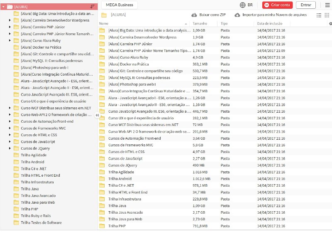The image size is (332, 232).
Task: Click the folder icon for Docker na Prática row
Action: 102,64
